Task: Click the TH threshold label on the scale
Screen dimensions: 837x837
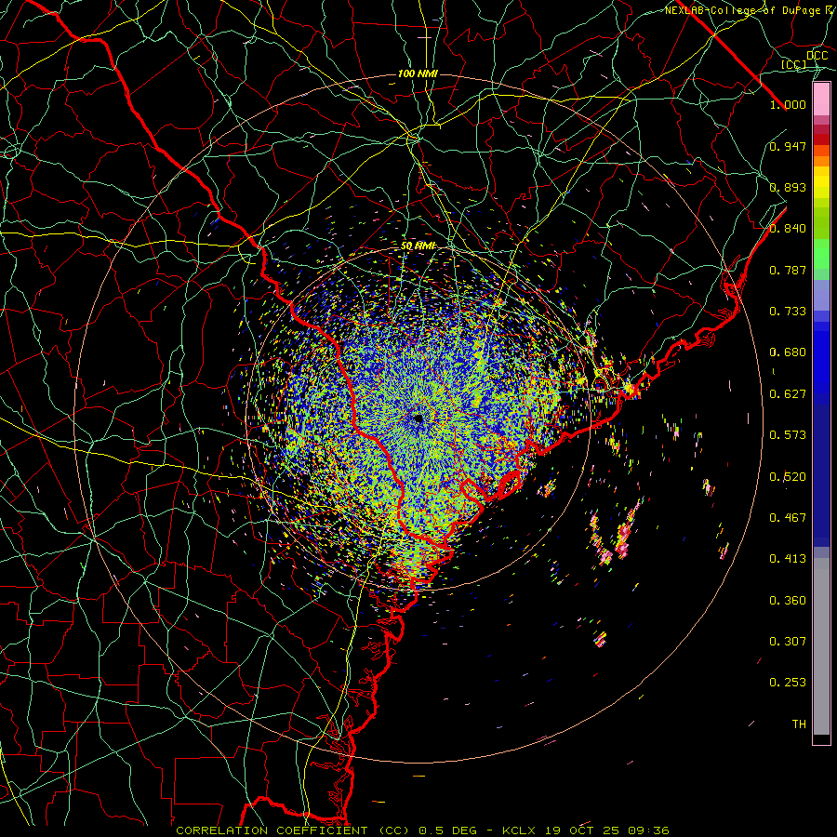Action: pyautogui.click(x=799, y=724)
